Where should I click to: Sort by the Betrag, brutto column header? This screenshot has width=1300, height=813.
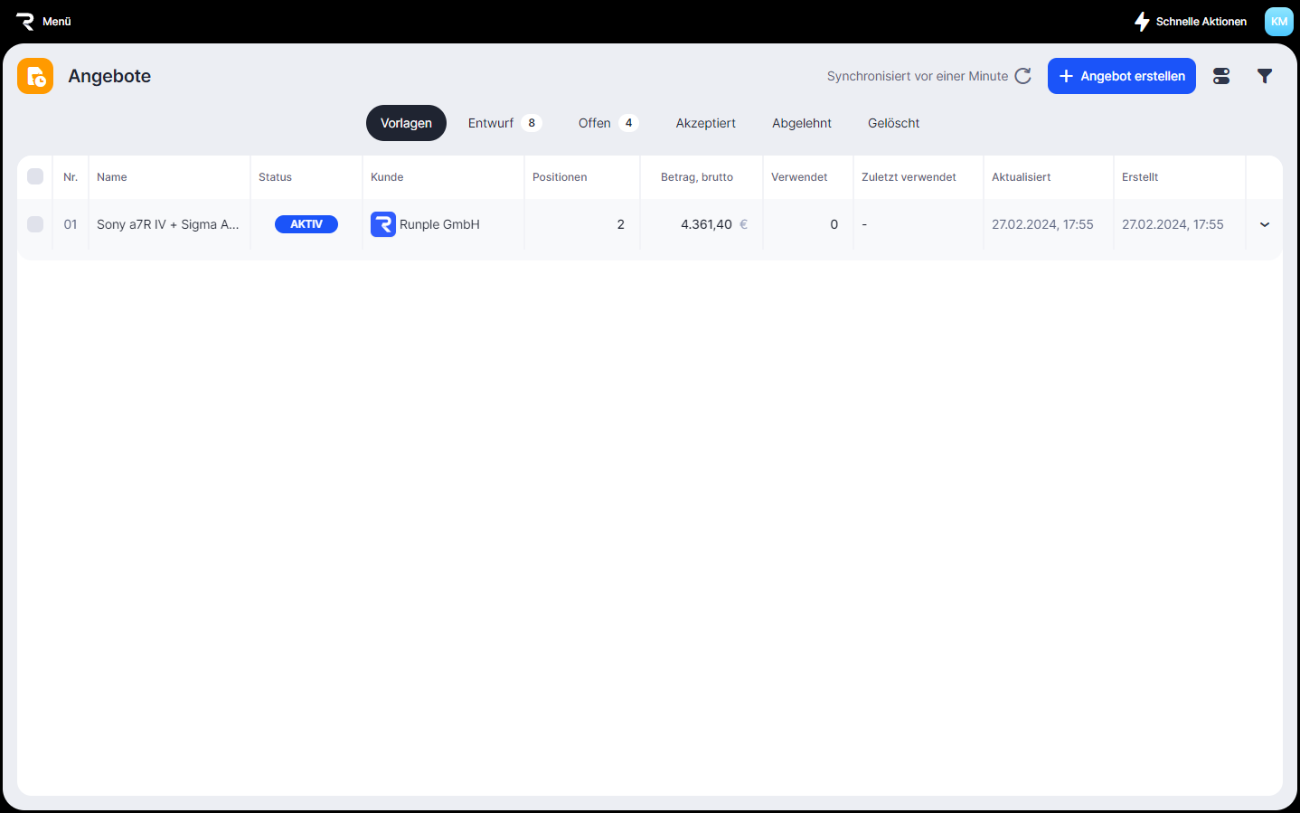(696, 177)
